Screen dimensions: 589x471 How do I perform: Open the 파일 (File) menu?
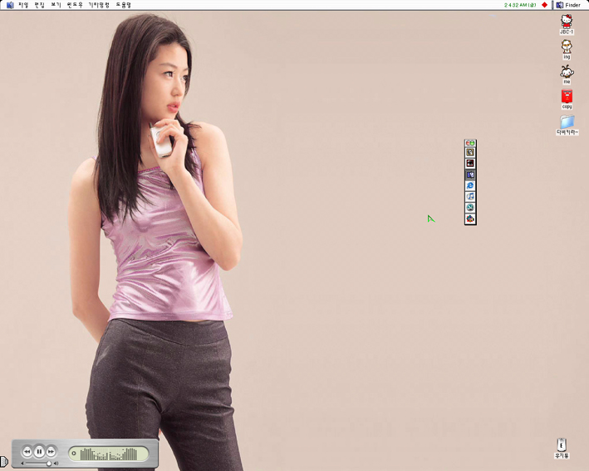pos(23,5)
